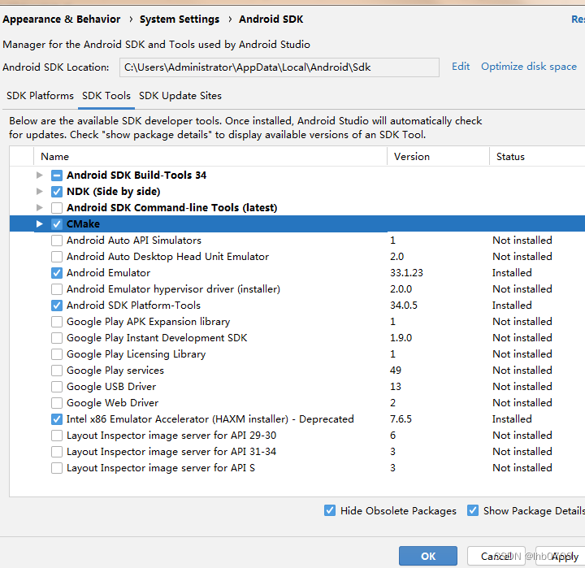585x568 pixels.
Task: Click Appearance & Behavior breadcrumb
Action: click(62, 19)
